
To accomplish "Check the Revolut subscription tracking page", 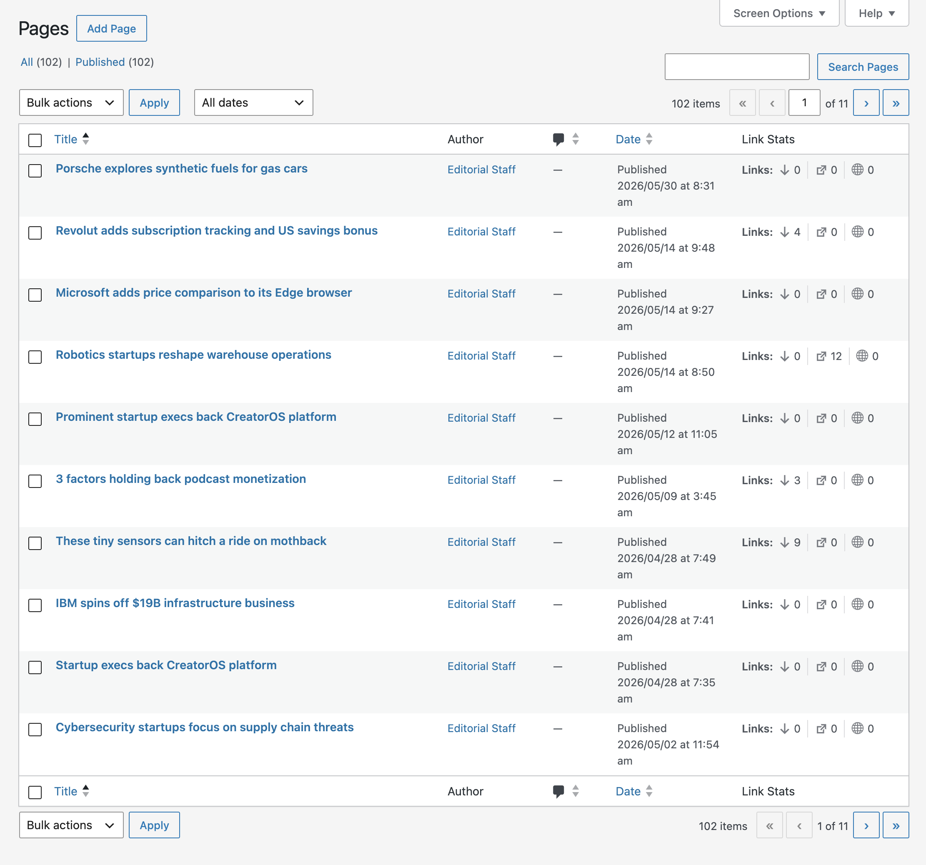I will [35, 232].
